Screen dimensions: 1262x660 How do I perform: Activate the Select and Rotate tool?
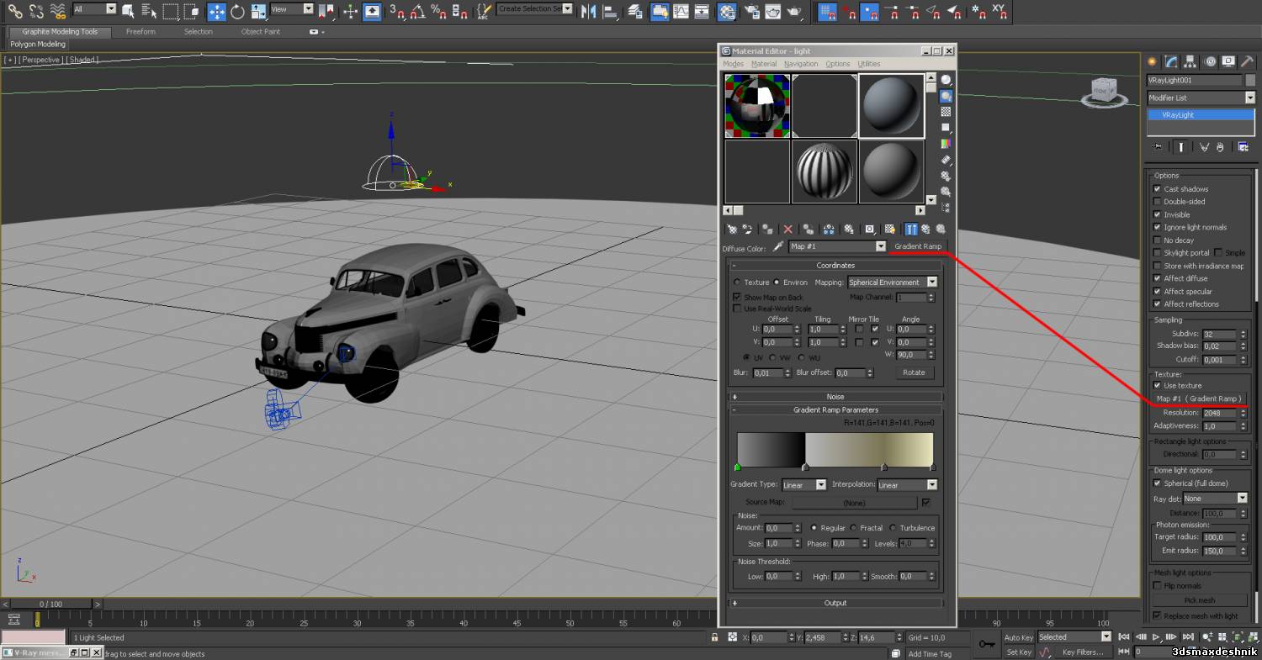click(237, 11)
